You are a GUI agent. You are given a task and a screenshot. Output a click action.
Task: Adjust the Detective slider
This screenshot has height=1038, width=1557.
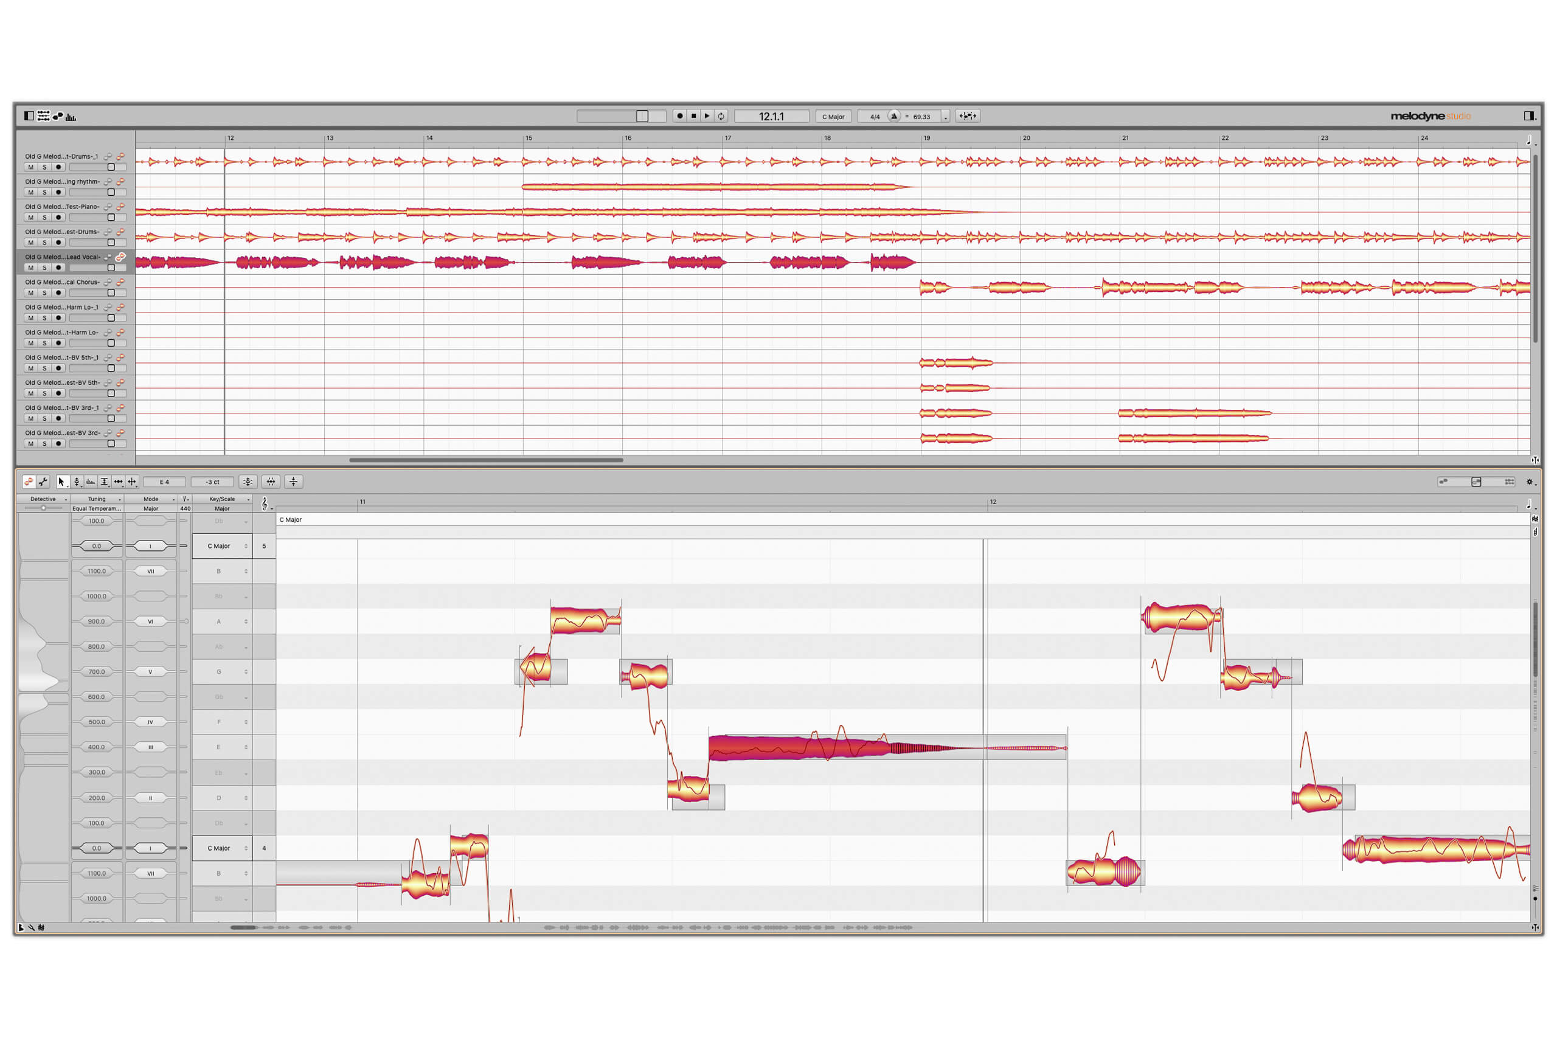click(44, 508)
